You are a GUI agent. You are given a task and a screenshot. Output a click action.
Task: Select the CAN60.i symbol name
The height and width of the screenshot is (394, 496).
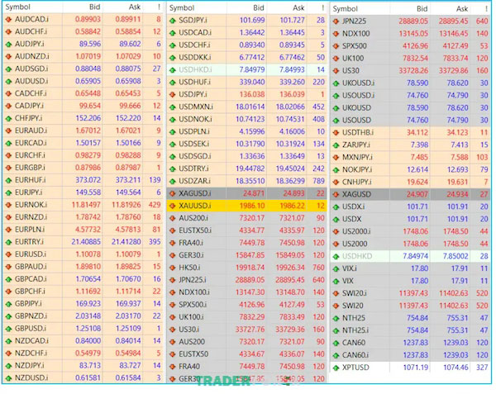click(355, 355)
